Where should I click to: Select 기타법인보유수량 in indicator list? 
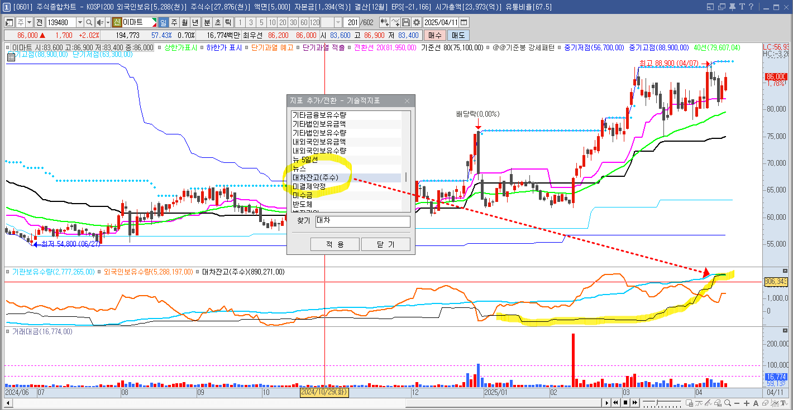tap(346, 133)
